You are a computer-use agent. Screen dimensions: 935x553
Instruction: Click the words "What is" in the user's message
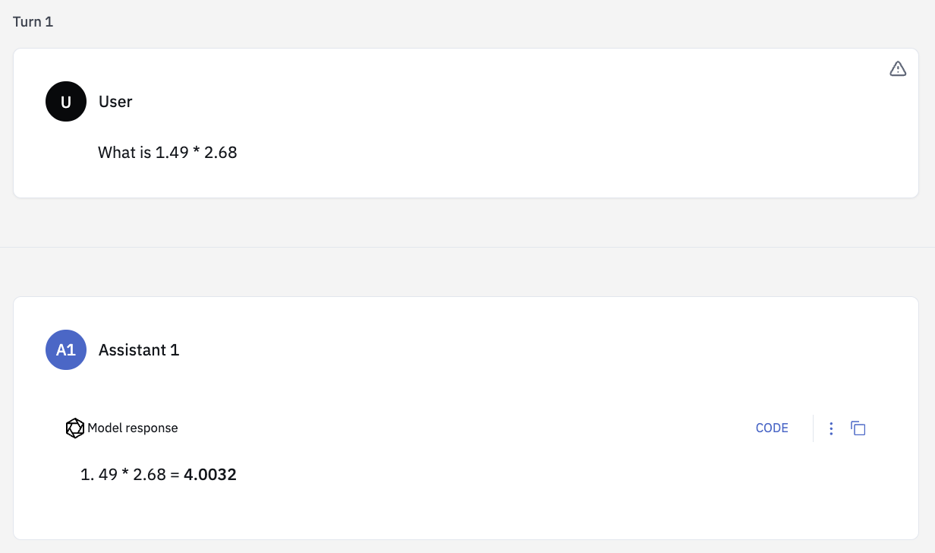[x=124, y=153]
